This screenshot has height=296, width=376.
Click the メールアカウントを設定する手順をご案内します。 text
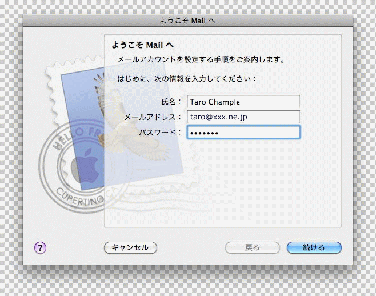pos(201,59)
